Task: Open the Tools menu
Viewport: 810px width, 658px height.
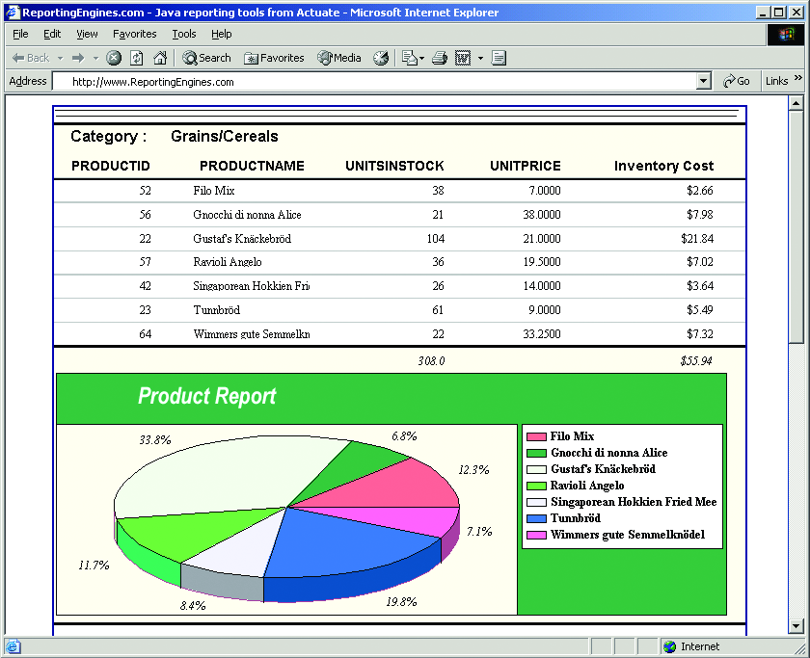Action: pos(183,34)
